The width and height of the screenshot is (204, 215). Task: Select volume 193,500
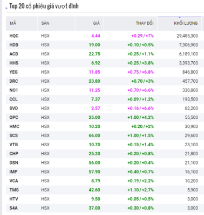(x=191, y=99)
